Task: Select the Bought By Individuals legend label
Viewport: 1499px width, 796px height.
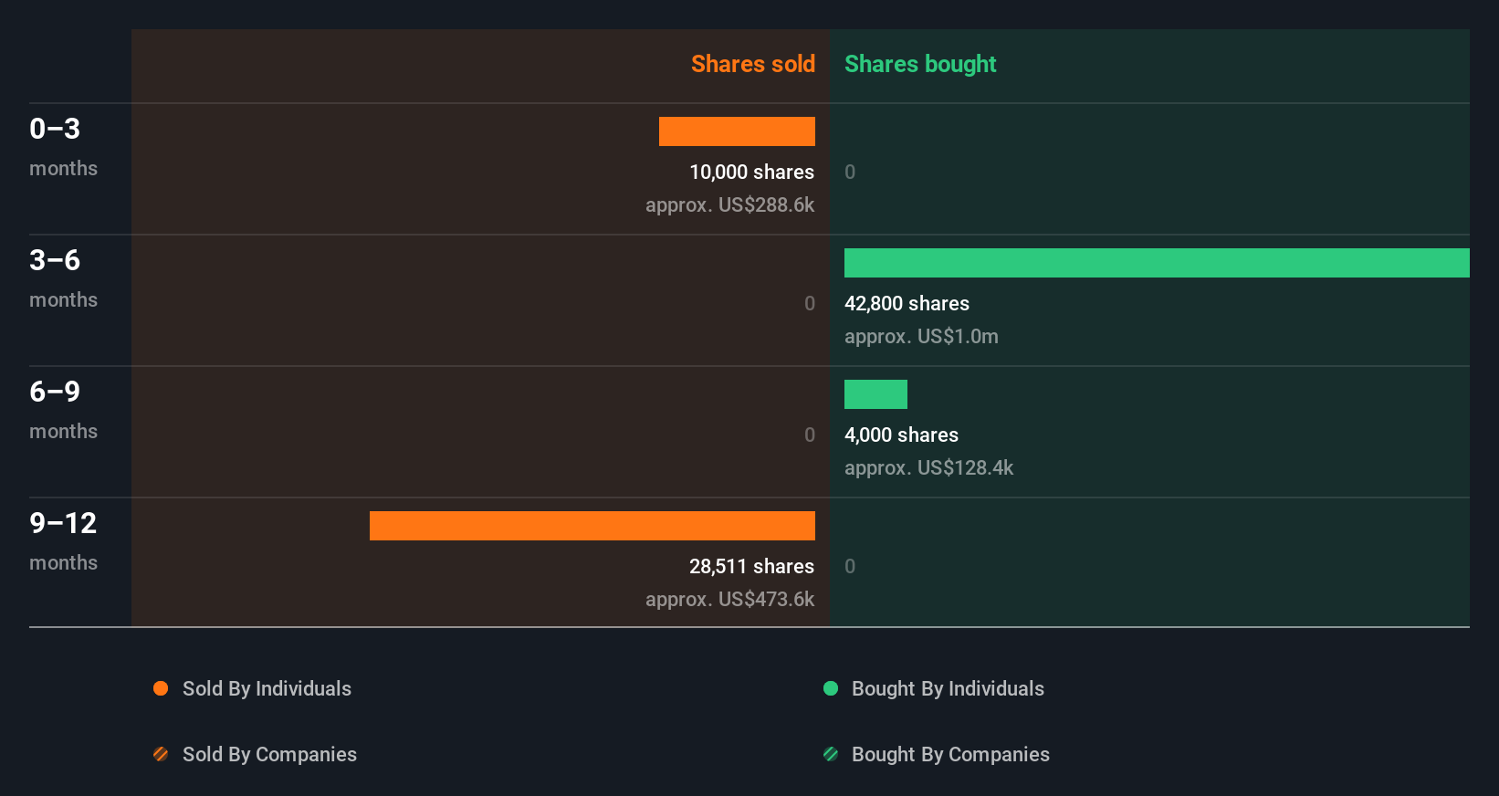Action: click(x=948, y=689)
